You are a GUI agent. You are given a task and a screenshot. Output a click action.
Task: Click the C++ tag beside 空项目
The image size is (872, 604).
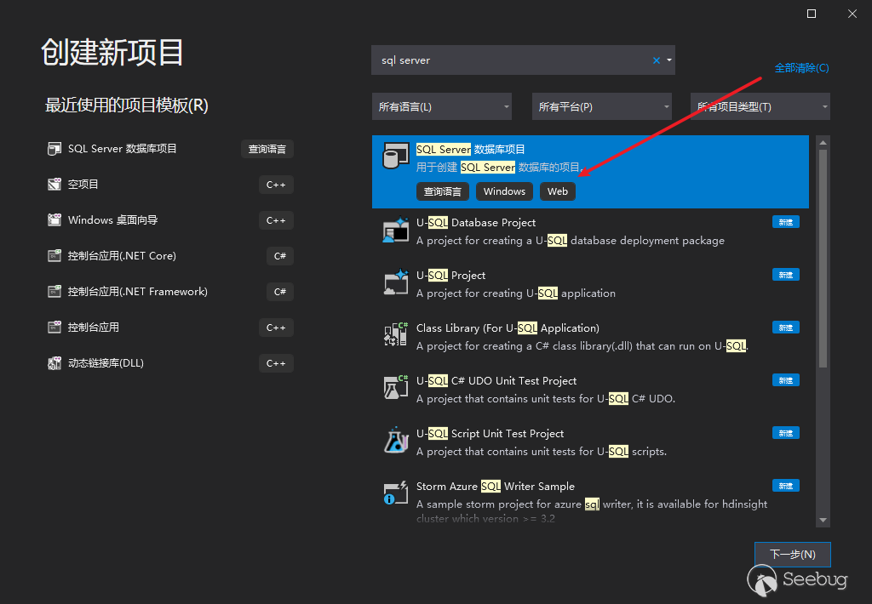tap(276, 185)
